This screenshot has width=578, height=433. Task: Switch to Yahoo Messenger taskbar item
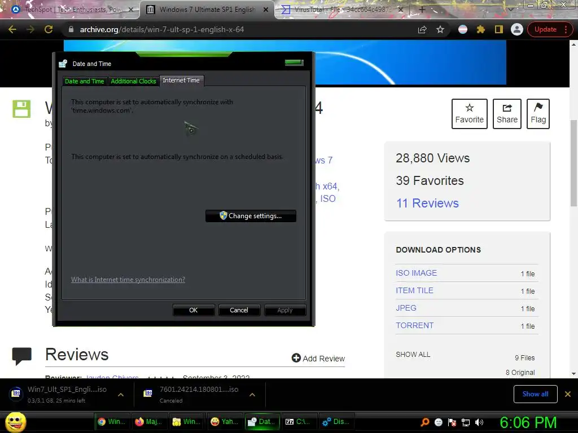[224, 422]
